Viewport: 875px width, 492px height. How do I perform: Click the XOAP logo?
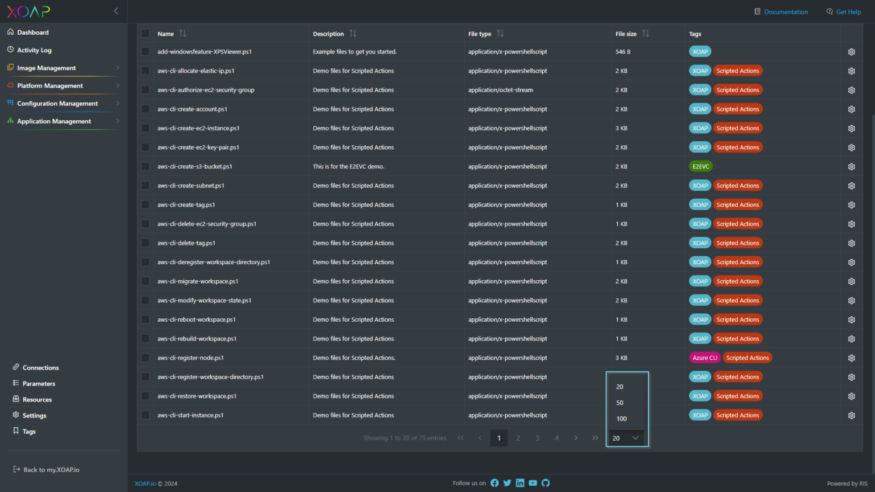28,11
